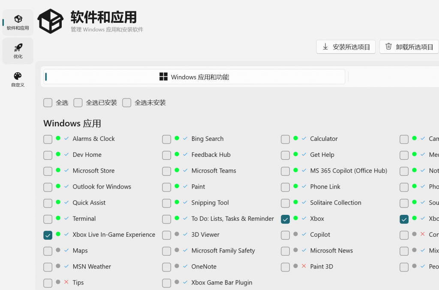The width and height of the screenshot is (439, 290).
Task: Tick the Microsoft Teams checkbox
Action: tap(167, 171)
